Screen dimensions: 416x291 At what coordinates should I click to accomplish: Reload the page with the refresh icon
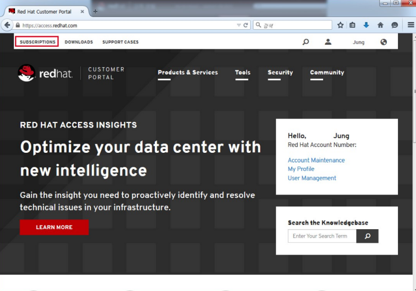246,25
